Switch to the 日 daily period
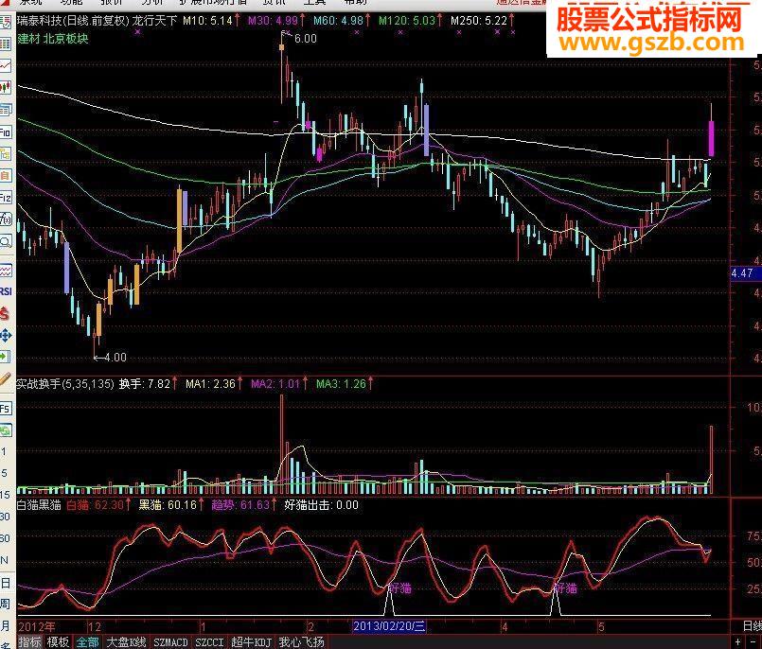Viewport: 762px width, 649px height. (5, 583)
